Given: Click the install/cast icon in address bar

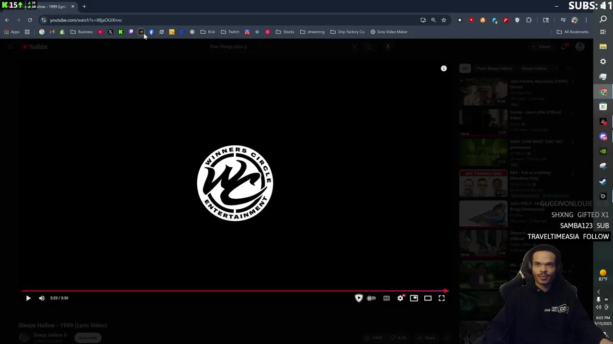Looking at the screenshot, I should pyautogui.click(x=423, y=20).
